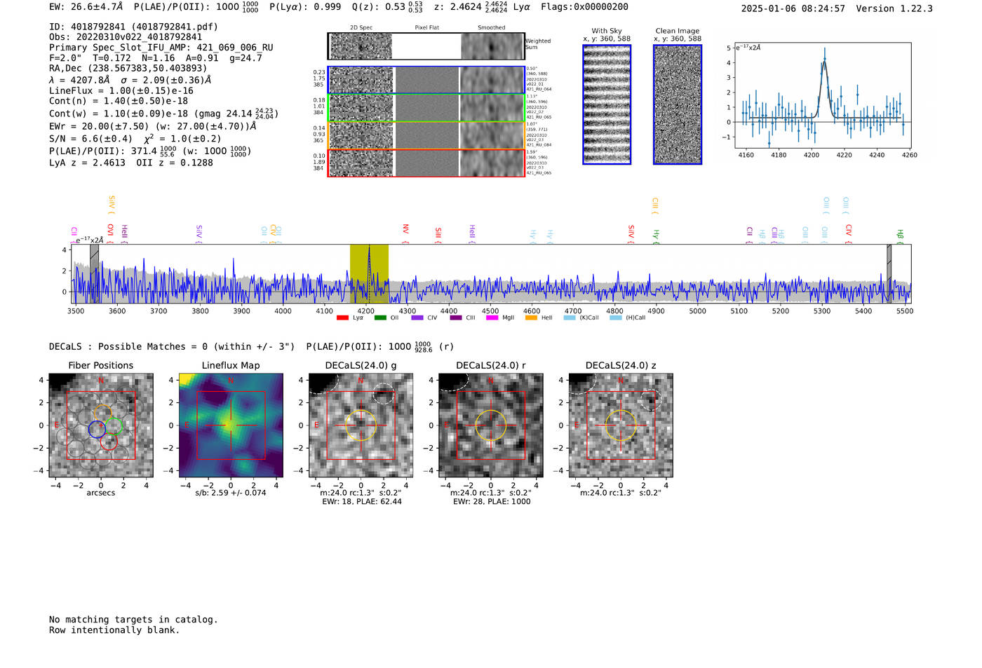This screenshot has width=982, height=668.
Task: Click the red fiber circle in Fiber Positions
Action: click(x=109, y=442)
